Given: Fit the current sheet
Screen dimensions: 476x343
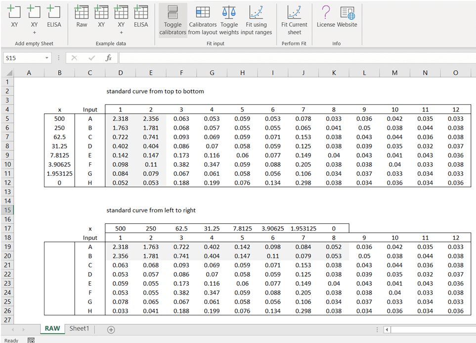Looking at the screenshot, I should [x=294, y=20].
